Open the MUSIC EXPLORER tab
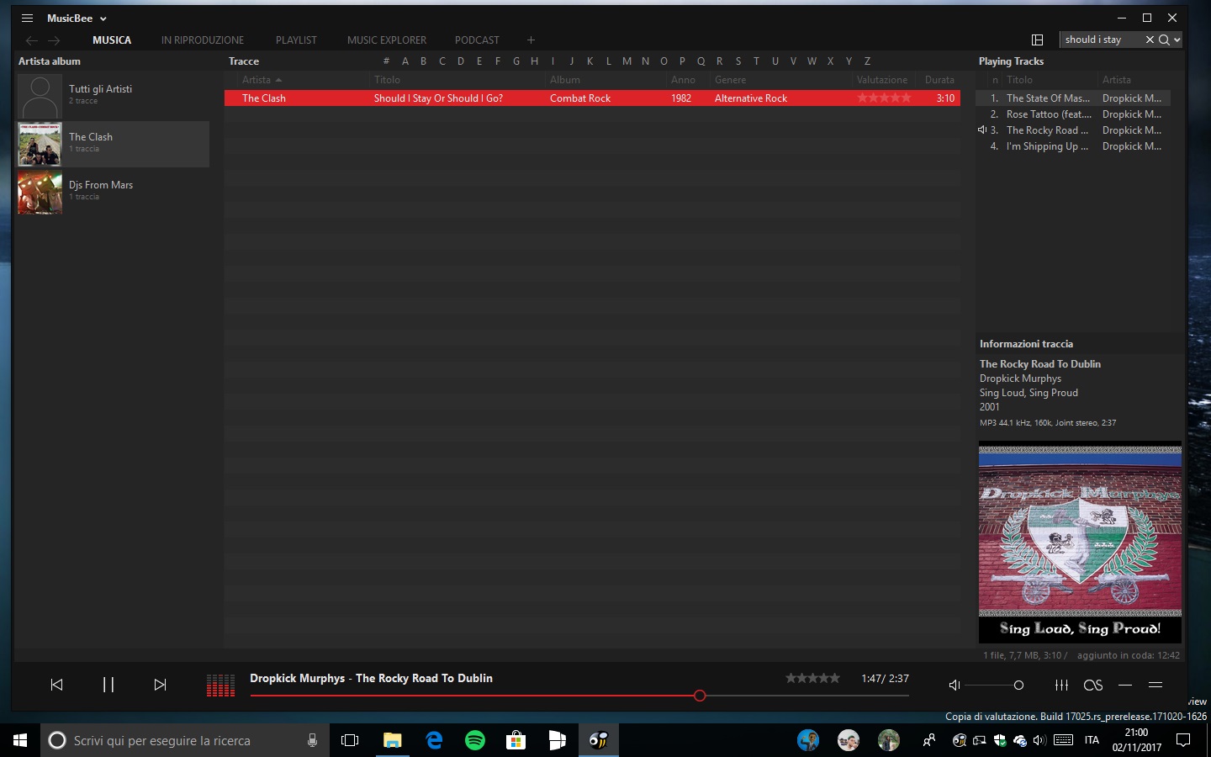This screenshot has height=757, width=1211. tap(387, 40)
